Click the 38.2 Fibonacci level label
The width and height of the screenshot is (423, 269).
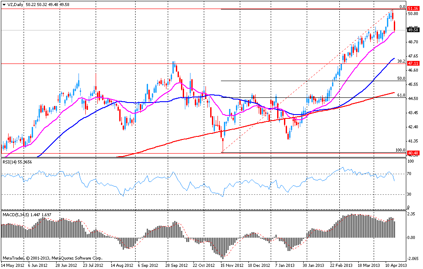(401, 61)
